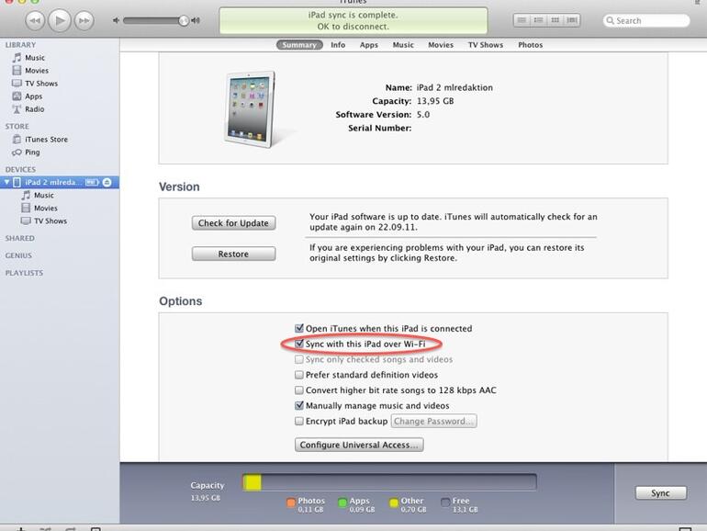Switch to the Music tab
Viewport: 707px width, 531px height.
[x=403, y=45]
